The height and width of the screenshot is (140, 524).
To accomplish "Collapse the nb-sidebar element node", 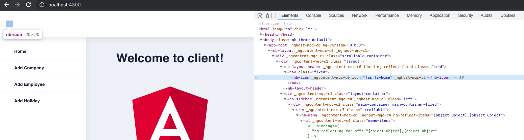I will pyautogui.click(x=285, y=99).
